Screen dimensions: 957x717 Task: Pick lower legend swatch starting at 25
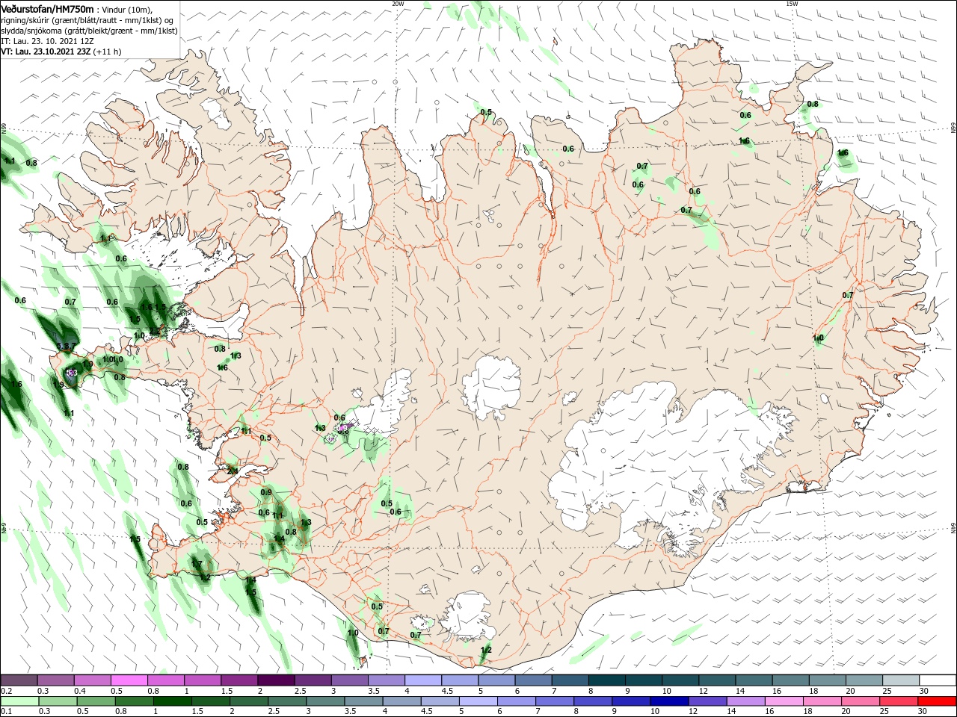click(x=898, y=701)
